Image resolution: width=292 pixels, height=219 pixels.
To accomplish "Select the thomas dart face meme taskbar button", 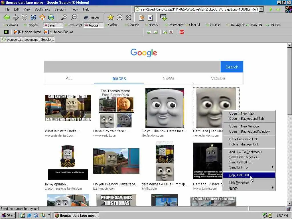I will point(76,216).
